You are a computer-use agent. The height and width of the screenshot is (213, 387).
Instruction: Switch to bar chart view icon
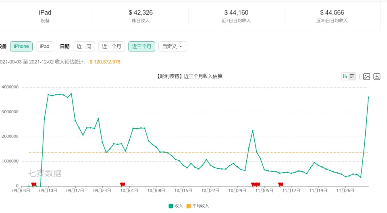pos(345,76)
